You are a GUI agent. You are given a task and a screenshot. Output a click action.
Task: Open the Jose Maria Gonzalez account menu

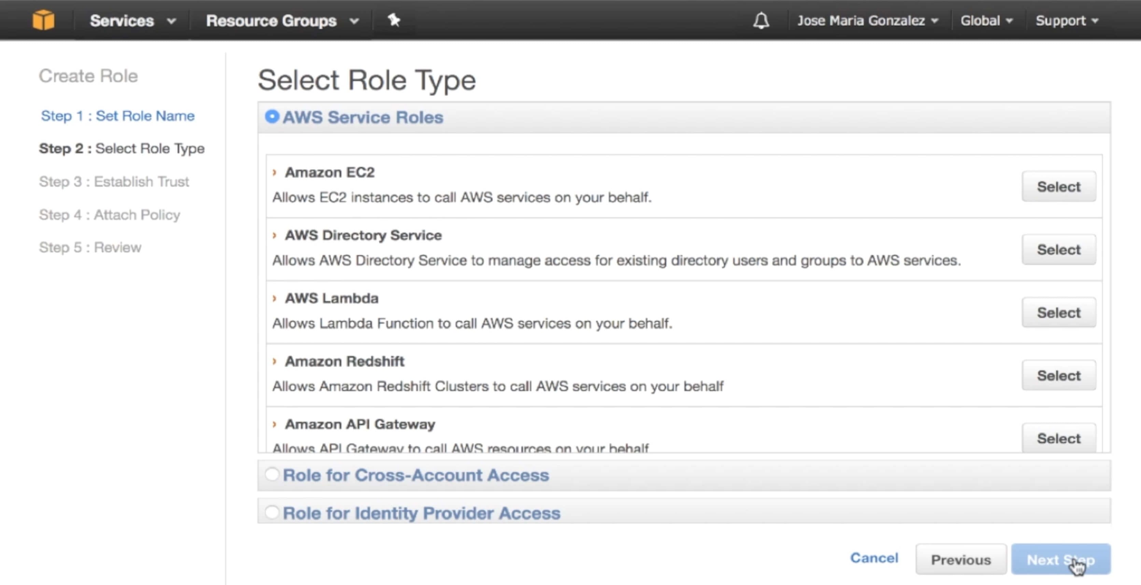[868, 20]
